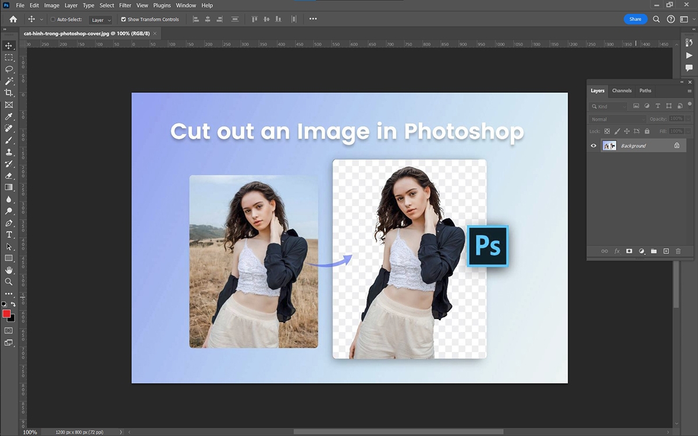This screenshot has height=436, width=698.
Task: Hide the Background layer with eye icon
Action: pos(593,145)
